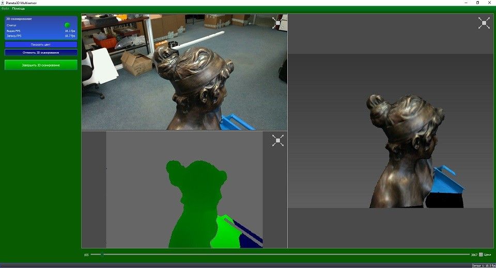Open the Файл menu
The height and width of the screenshot is (268, 496).
[x=5, y=9]
